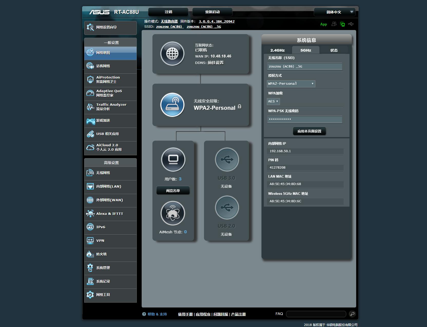The width and height of the screenshot is (427, 327).
Task: Switch to the 2.4GHz tab
Action: coord(277,50)
